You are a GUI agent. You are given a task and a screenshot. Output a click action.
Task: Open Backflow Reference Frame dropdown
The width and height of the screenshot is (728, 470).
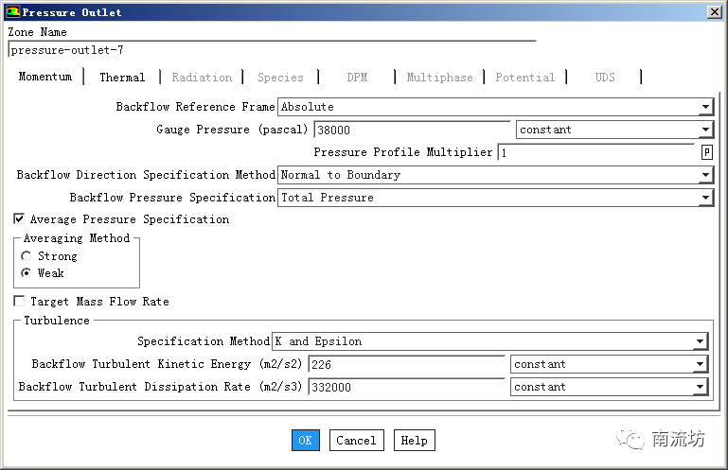tap(705, 107)
